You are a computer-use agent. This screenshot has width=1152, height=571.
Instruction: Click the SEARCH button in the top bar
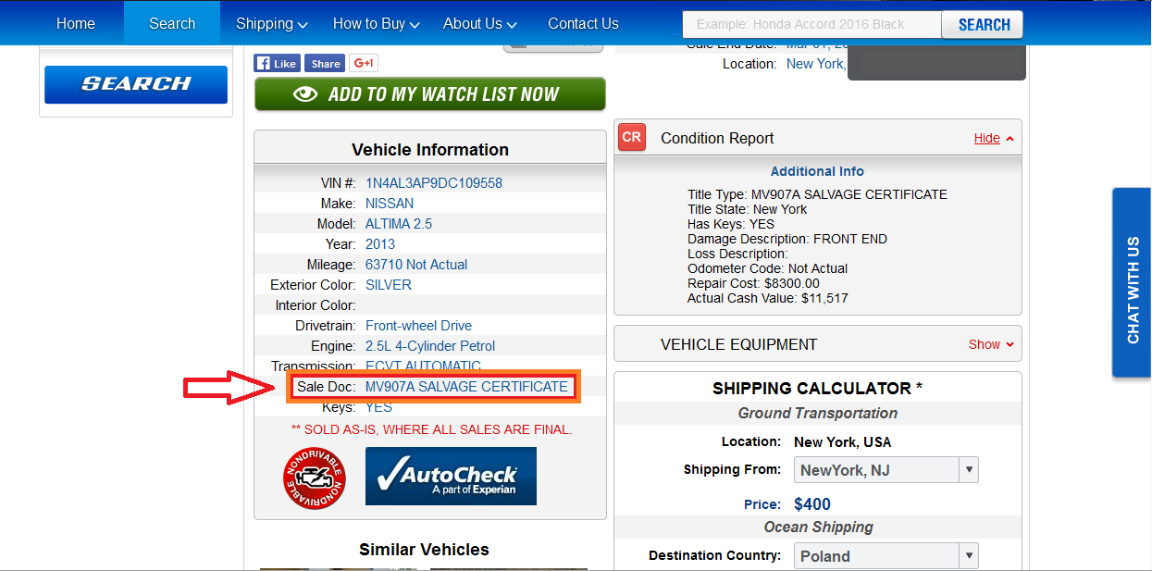coord(983,25)
